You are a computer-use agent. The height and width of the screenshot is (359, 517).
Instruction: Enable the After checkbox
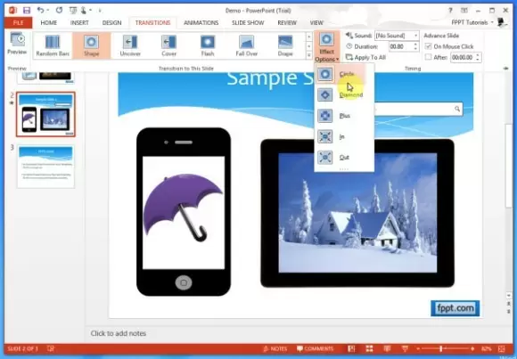(428, 57)
